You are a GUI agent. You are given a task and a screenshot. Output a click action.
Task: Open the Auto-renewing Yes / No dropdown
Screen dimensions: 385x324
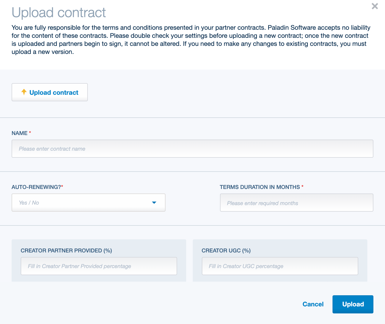pyautogui.click(x=89, y=203)
